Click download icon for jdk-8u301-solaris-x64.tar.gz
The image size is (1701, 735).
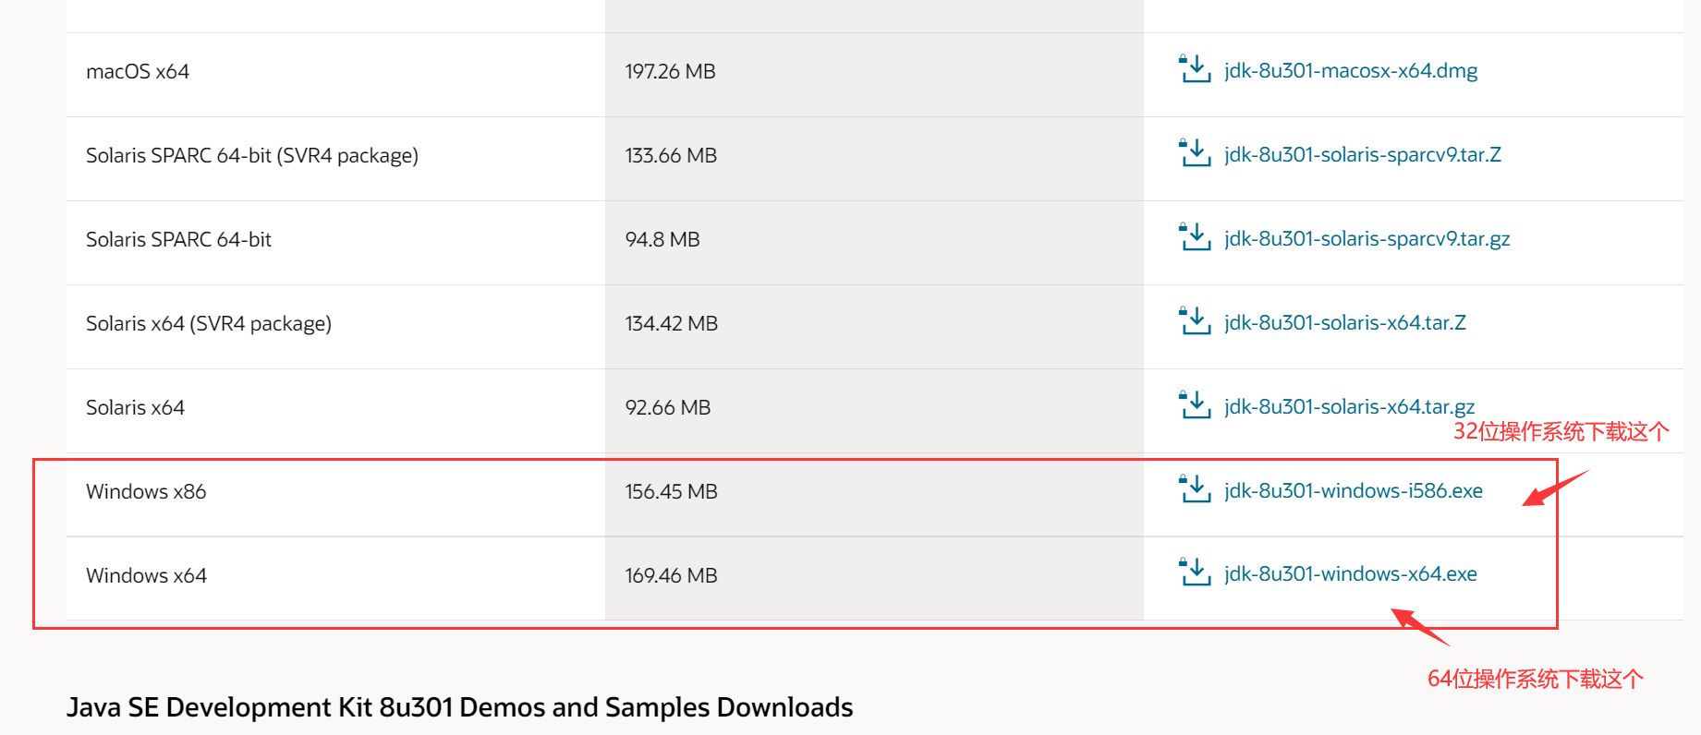pyautogui.click(x=1195, y=405)
